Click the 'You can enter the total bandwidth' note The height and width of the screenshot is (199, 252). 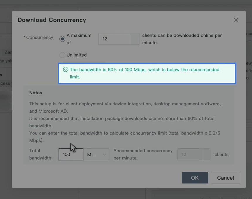[125, 137]
